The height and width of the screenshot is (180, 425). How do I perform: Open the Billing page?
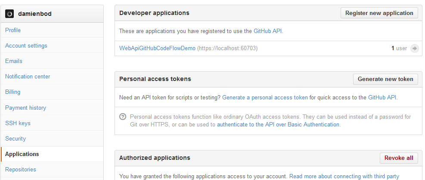(x=13, y=92)
